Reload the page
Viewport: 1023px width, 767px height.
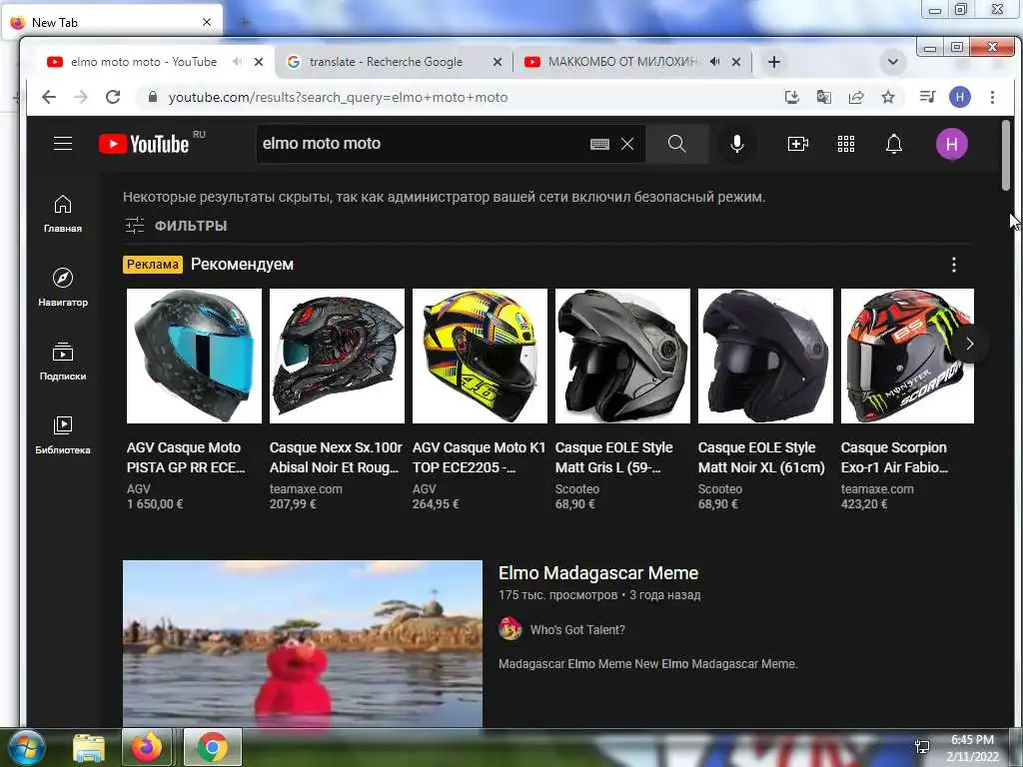113,97
